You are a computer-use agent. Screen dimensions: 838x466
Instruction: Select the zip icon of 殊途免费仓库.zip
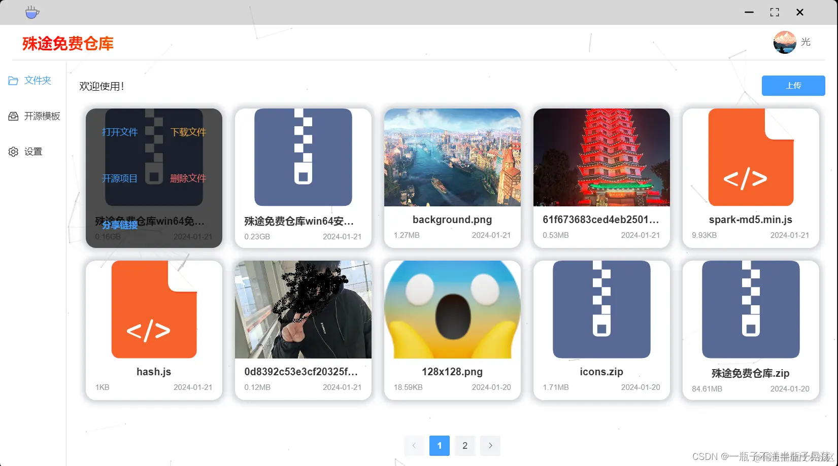(751, 309)
